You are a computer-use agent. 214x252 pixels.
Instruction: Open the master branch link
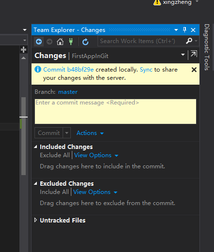(x=68, y=92)
